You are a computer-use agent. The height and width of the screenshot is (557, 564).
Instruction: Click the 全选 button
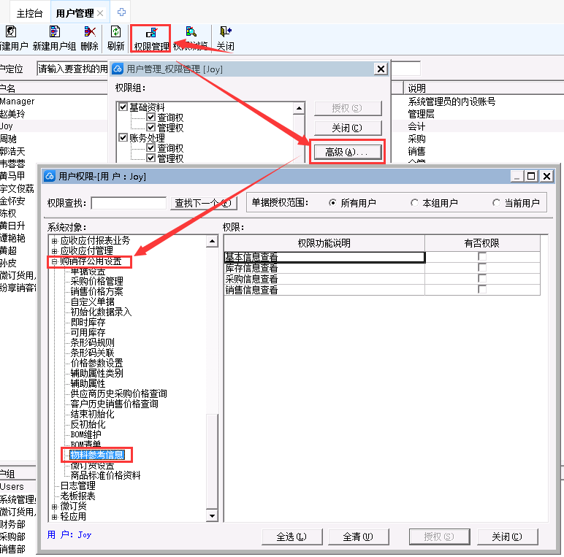click(291, 537)
